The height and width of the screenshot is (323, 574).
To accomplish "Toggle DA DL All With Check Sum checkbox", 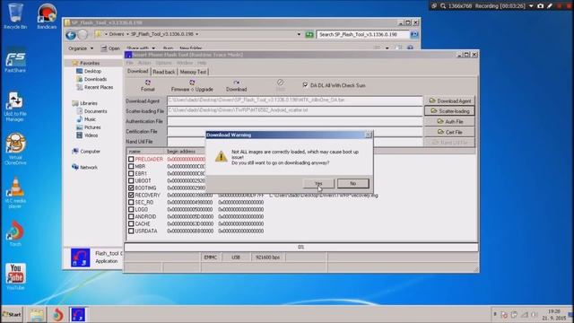I will 305,85.
